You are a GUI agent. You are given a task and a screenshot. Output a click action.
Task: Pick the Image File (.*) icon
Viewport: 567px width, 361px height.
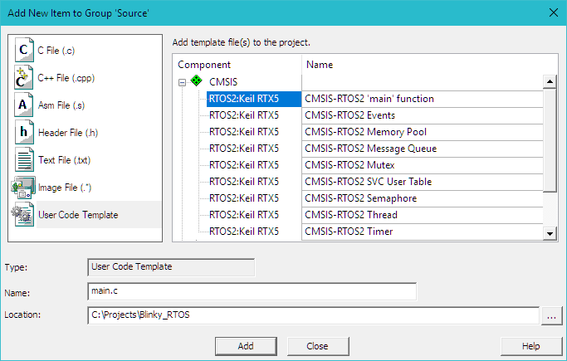click(x=23, y=188)
